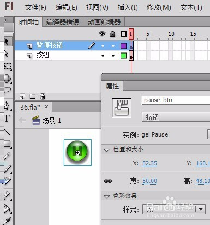Toggle visibility dot of 按钮 layer
The width and height of the screenshot is (210, 225).
103,56
